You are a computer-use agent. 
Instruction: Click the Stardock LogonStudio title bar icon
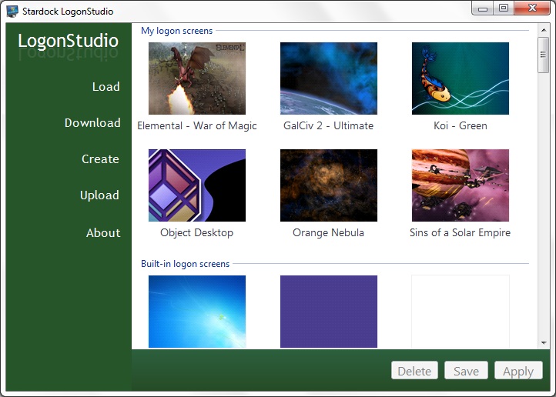pyautogui.click(x=12, y=11)
